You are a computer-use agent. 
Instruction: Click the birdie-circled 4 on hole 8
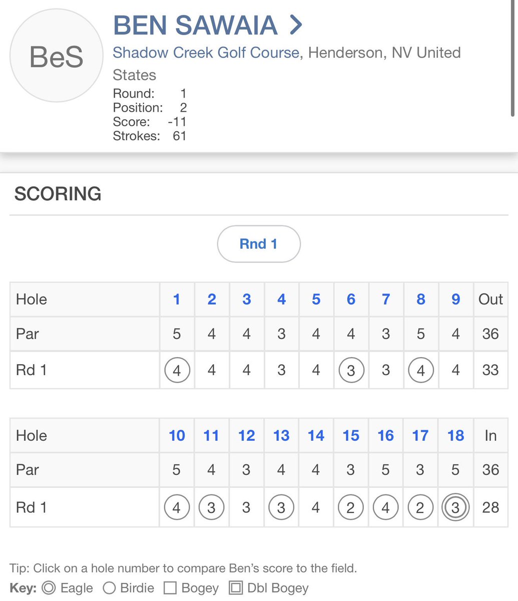click(421, 371)
